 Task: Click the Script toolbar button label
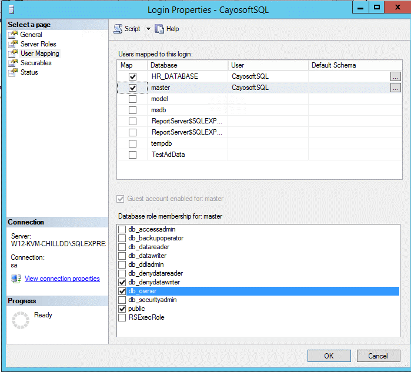click(x=132, y=29)
